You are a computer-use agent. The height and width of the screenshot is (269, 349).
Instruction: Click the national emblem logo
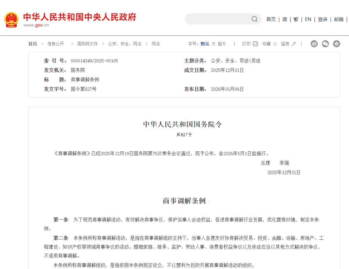(x=11, y=20)
